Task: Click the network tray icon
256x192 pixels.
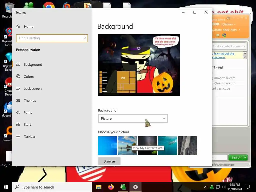Action: click(x=218, y=187)
